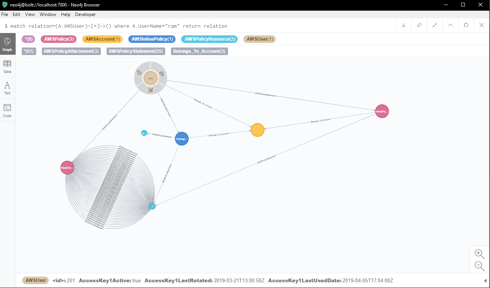Click the AWSUser label in the properties bar
490x288 pixels.
pyautogui.click(x=36, y=280)
